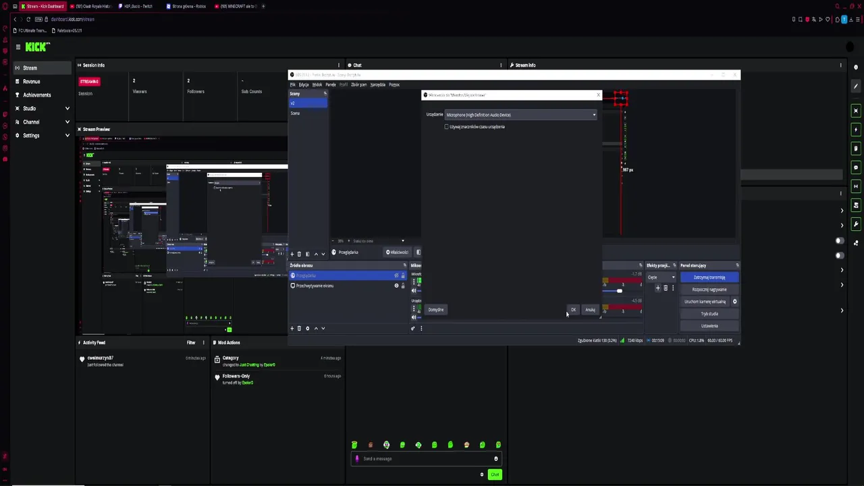
Task: Select v2 scene in Sceny list
Action: click(308, 103)
